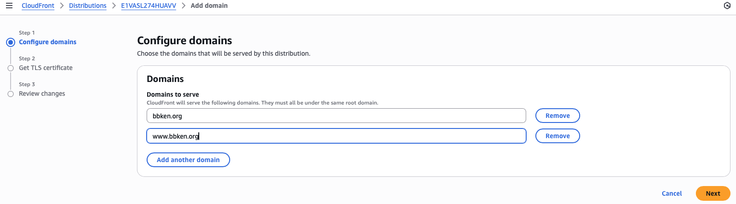This screenshot has height=204, width=736.
Task: Click the Step 2 circle indicator
Action: 11,68
